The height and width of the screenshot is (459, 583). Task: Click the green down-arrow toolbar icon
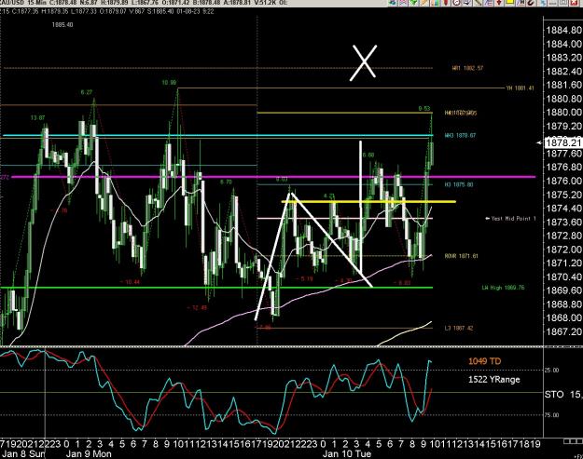click(x=413, y=3)
